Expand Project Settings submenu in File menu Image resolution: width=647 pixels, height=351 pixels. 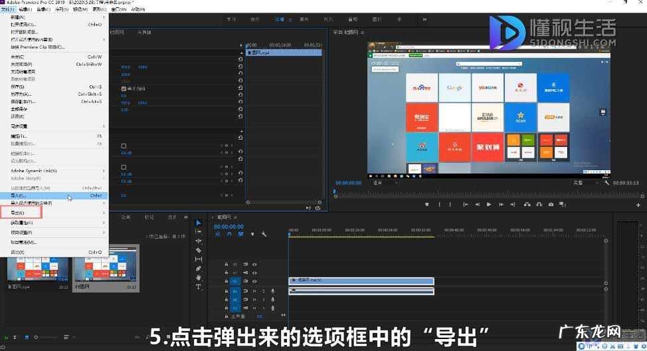[104, 233]
